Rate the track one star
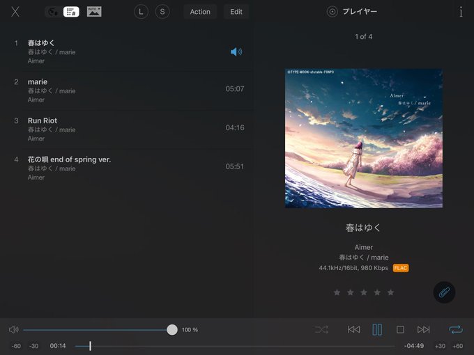The image size is (474, 355). (337, 292)
